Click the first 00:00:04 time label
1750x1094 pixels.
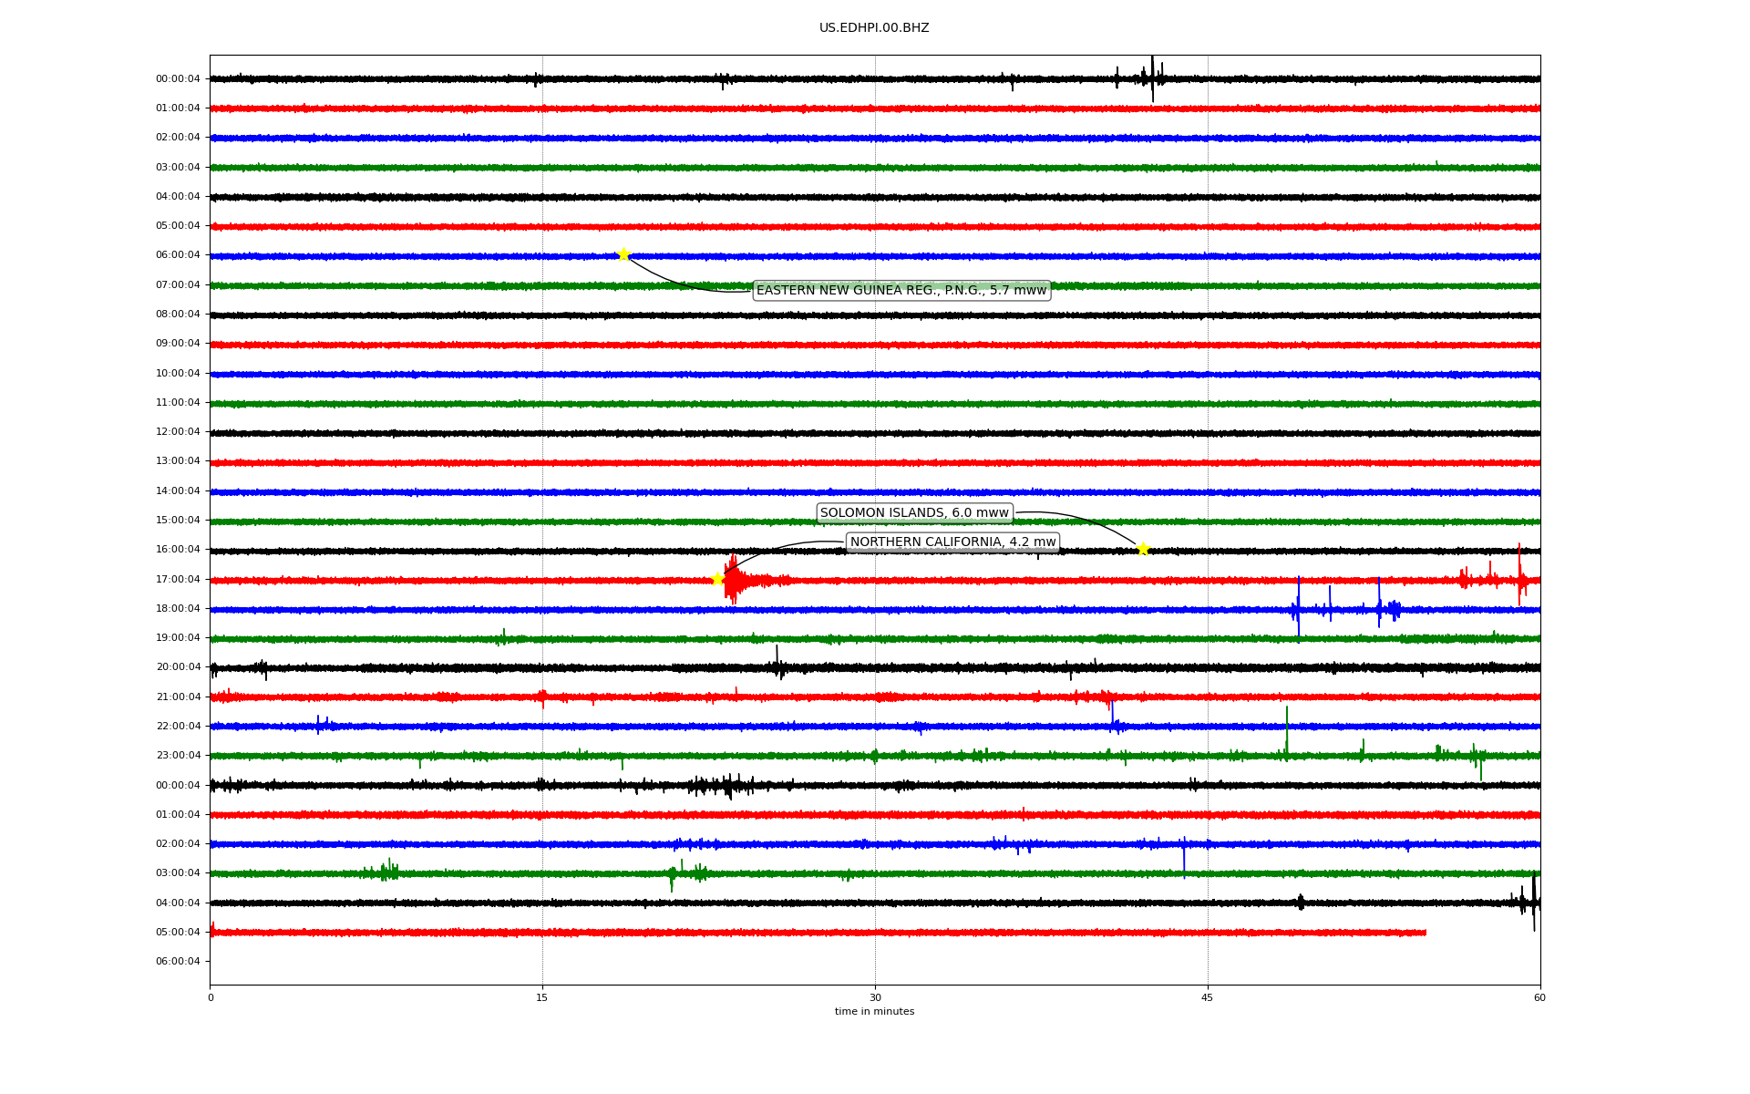(x=178, y=79)
